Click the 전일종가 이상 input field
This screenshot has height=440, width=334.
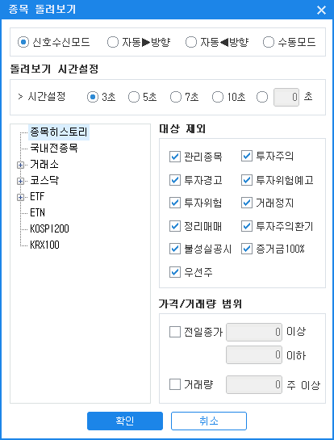(x=254, y=333)
